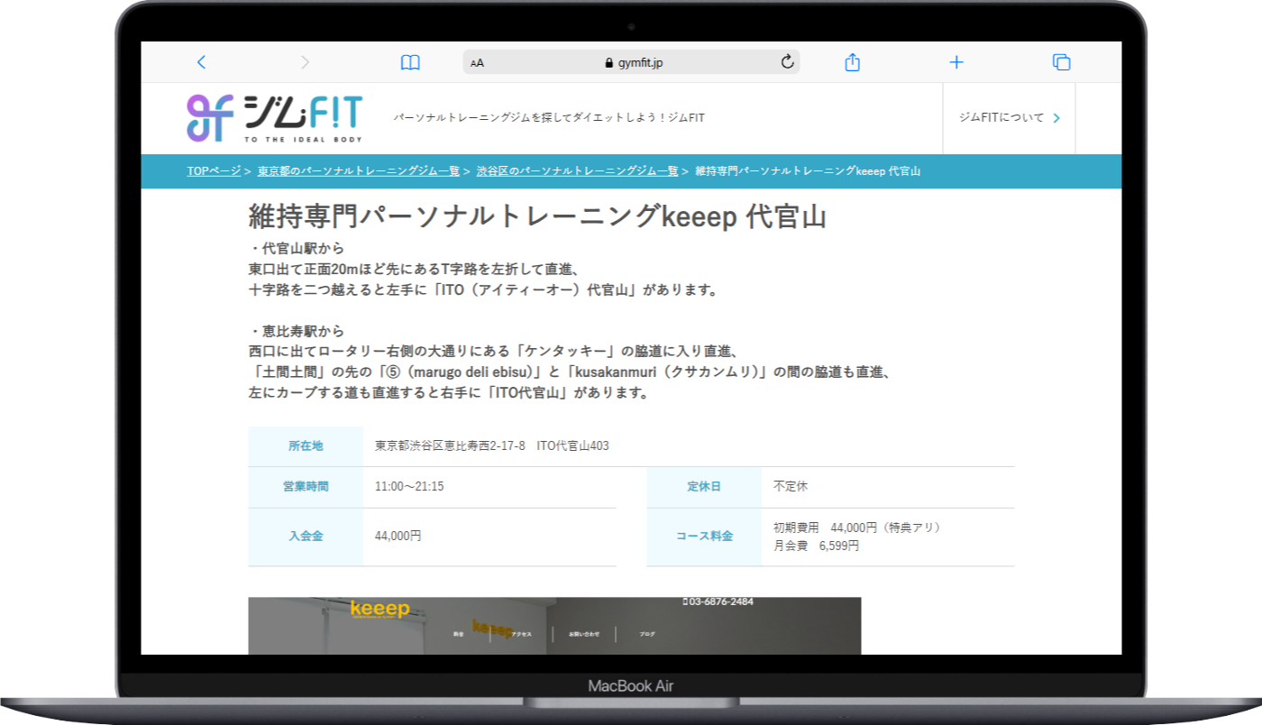Open the AA reader text-size control
Image resolution: width=1262 pixels, height=725 pixels.
(478, 63)
